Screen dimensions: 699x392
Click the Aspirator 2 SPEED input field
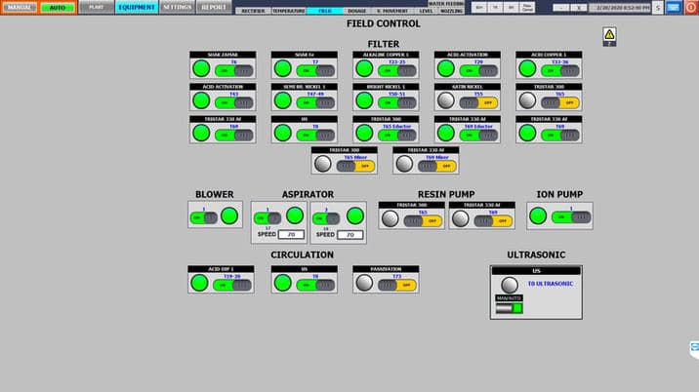(x=349, y=235)
